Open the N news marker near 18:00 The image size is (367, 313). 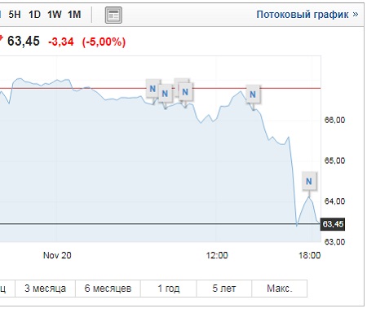309,181
